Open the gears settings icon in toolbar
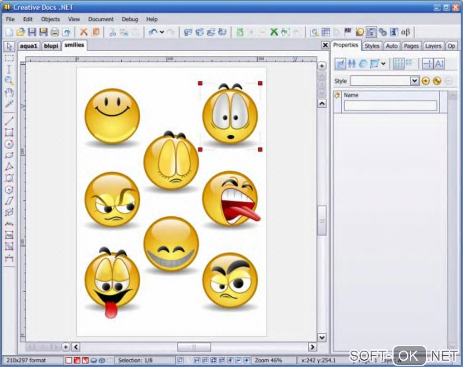This screenshot has height=367, width=463. [x=383, y=32]
